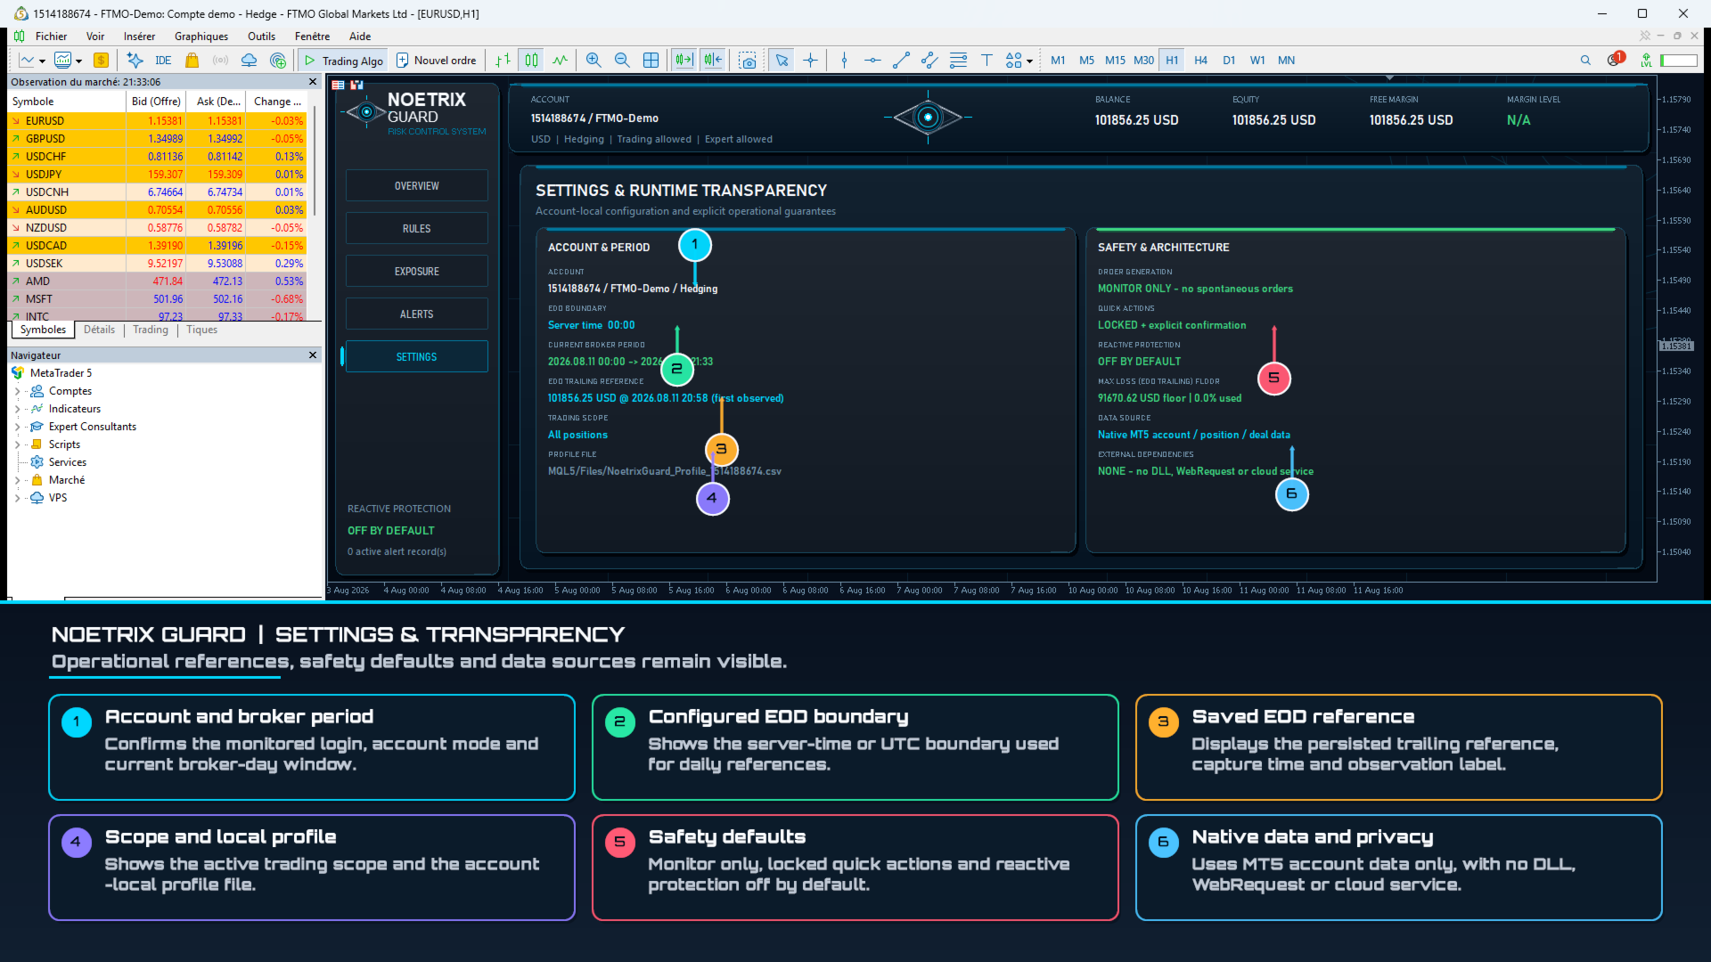The image size is (1711, 962).
Task: Draw a trend line with the line tool
Action: coord(901,61)
